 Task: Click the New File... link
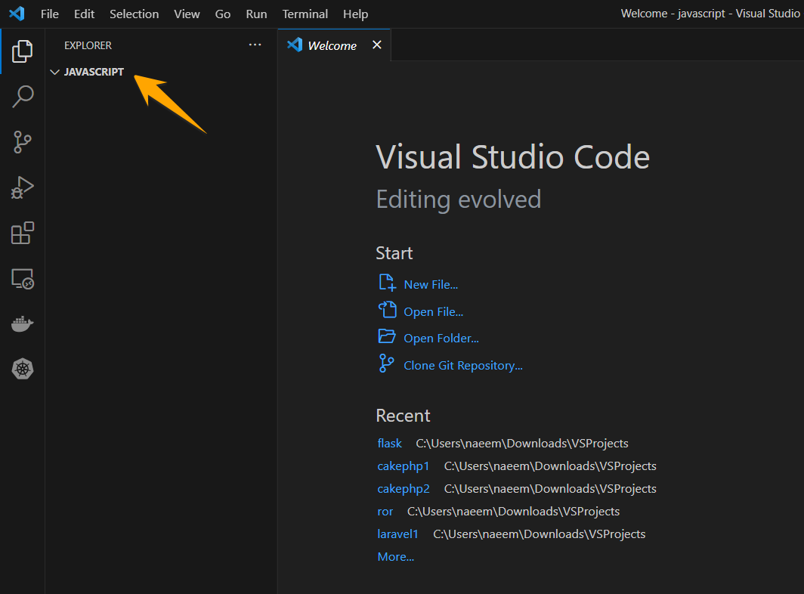tap(431, 285)
